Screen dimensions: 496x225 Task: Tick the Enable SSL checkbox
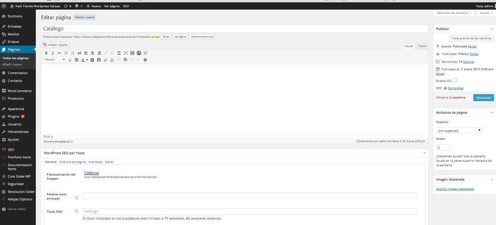point(455,81)
